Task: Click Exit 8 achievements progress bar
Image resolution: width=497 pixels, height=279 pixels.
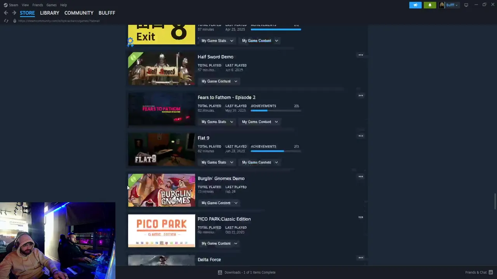Action: [276, 29]
